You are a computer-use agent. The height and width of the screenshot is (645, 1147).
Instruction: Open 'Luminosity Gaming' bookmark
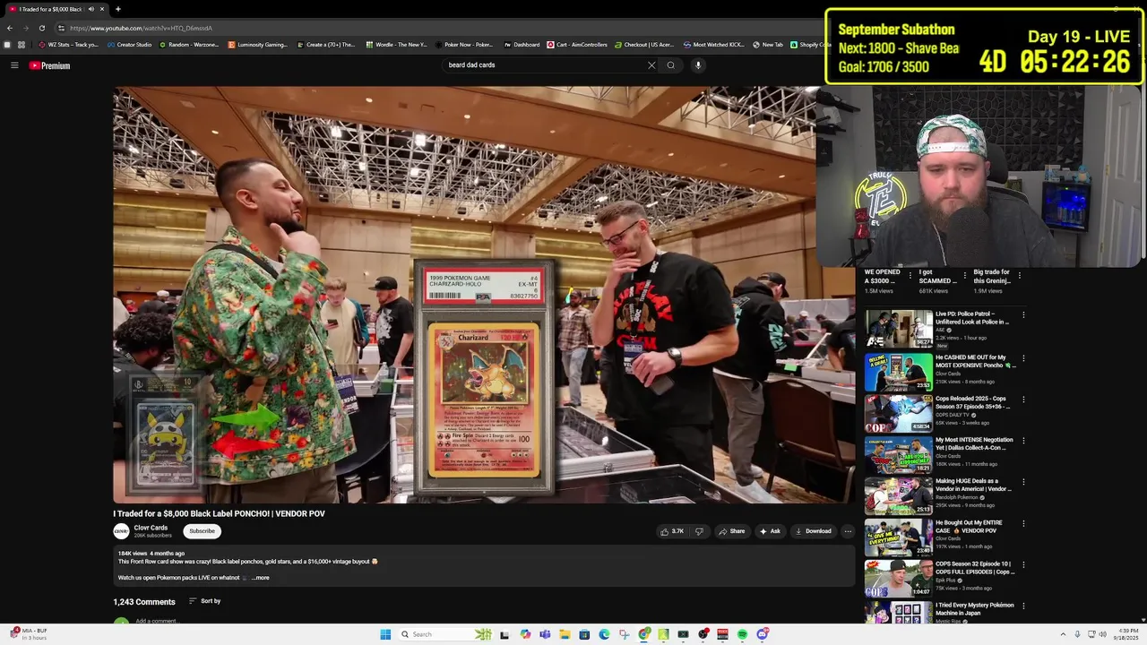[x=257, y=45]
